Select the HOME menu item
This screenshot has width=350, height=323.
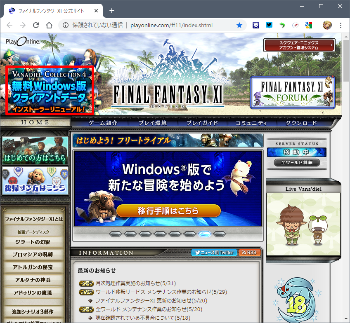35,122
